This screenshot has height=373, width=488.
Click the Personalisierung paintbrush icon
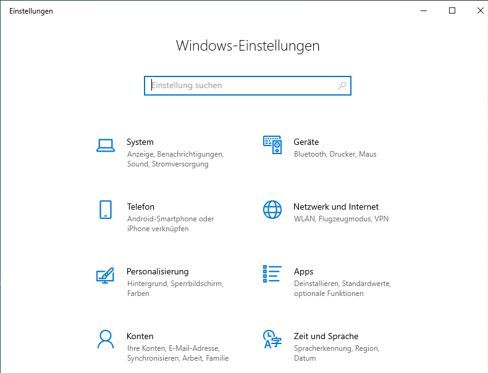pyautogui.click(x=105, y=275)
